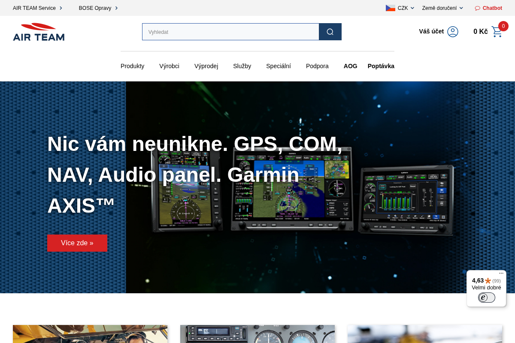
Task: Click the Czech flag icon
Action: tap(391, 8)
